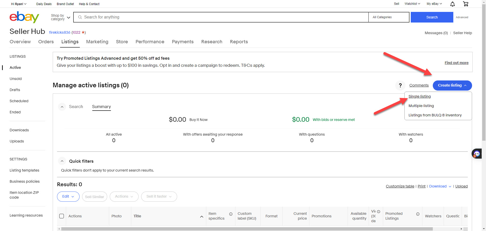
Task: Click the Search for anything field
Action: pyautogui.click(x=221, y=17)
